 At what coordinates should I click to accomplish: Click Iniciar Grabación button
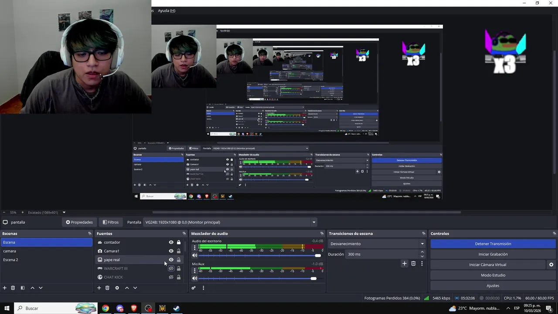click(x=493, y=254)
